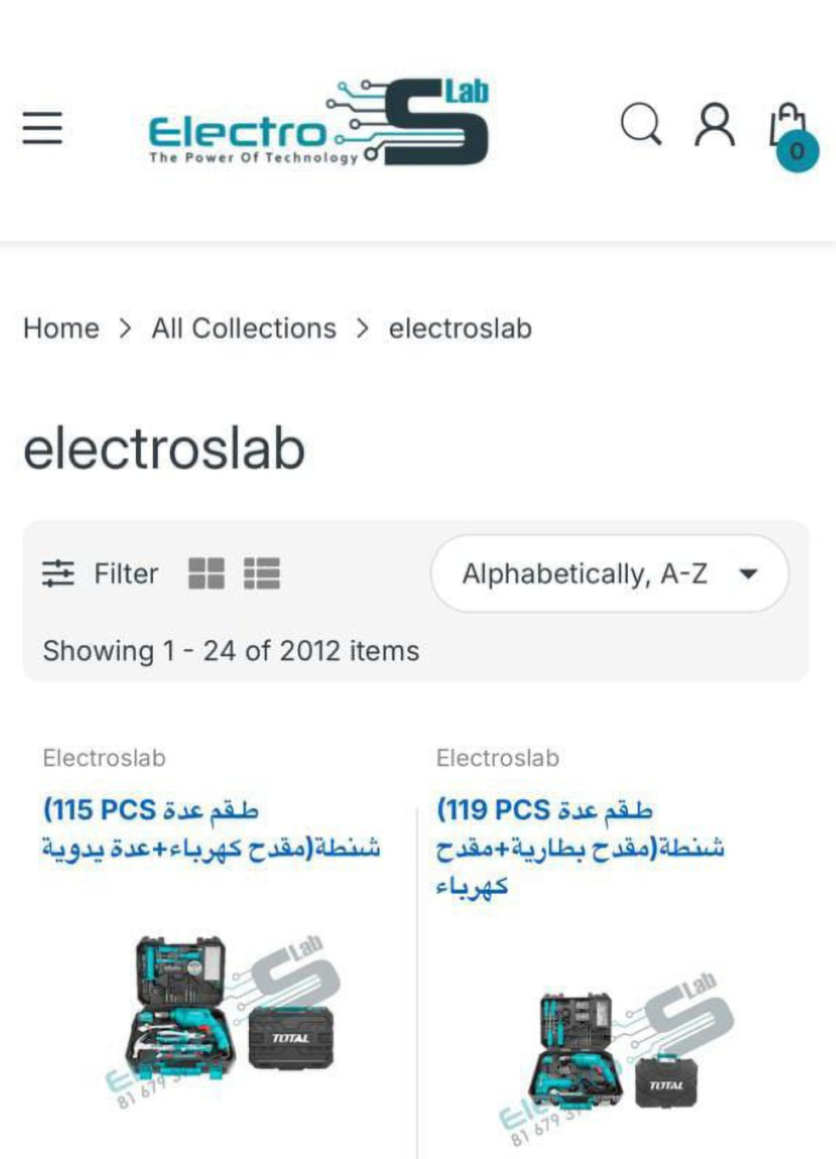Open the user account icon
The width and height of the screenshot is (836, 1159).
pos(715,126)
